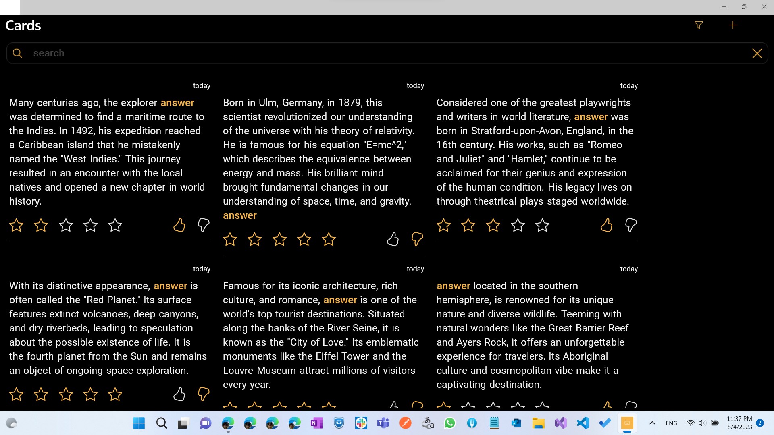Rate Shakespeare card five stars
Screen dimensions: 774x435
click(542, 225)
